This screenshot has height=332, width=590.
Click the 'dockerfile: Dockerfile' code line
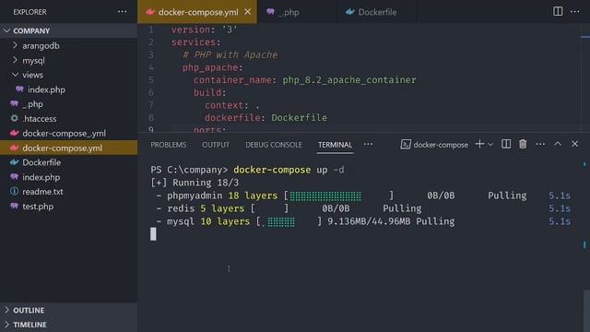[x=265, y=118]
